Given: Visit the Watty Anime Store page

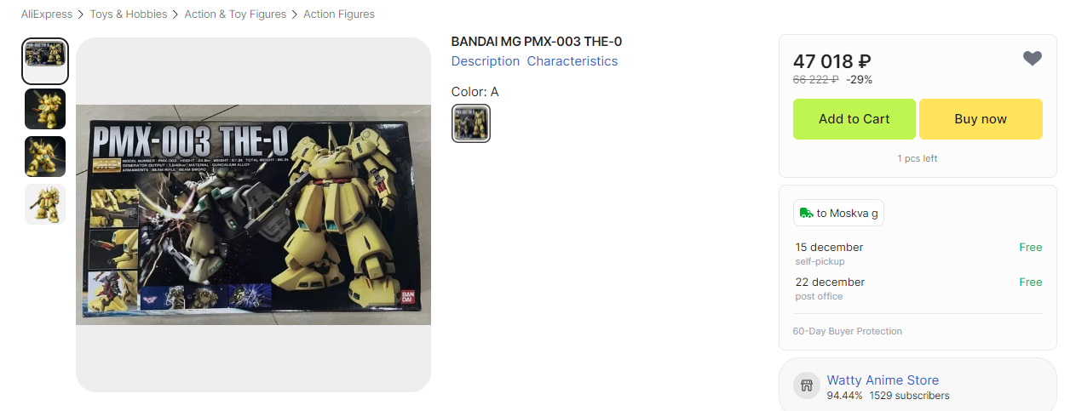Looking at the screenshot, I should 883,380.
